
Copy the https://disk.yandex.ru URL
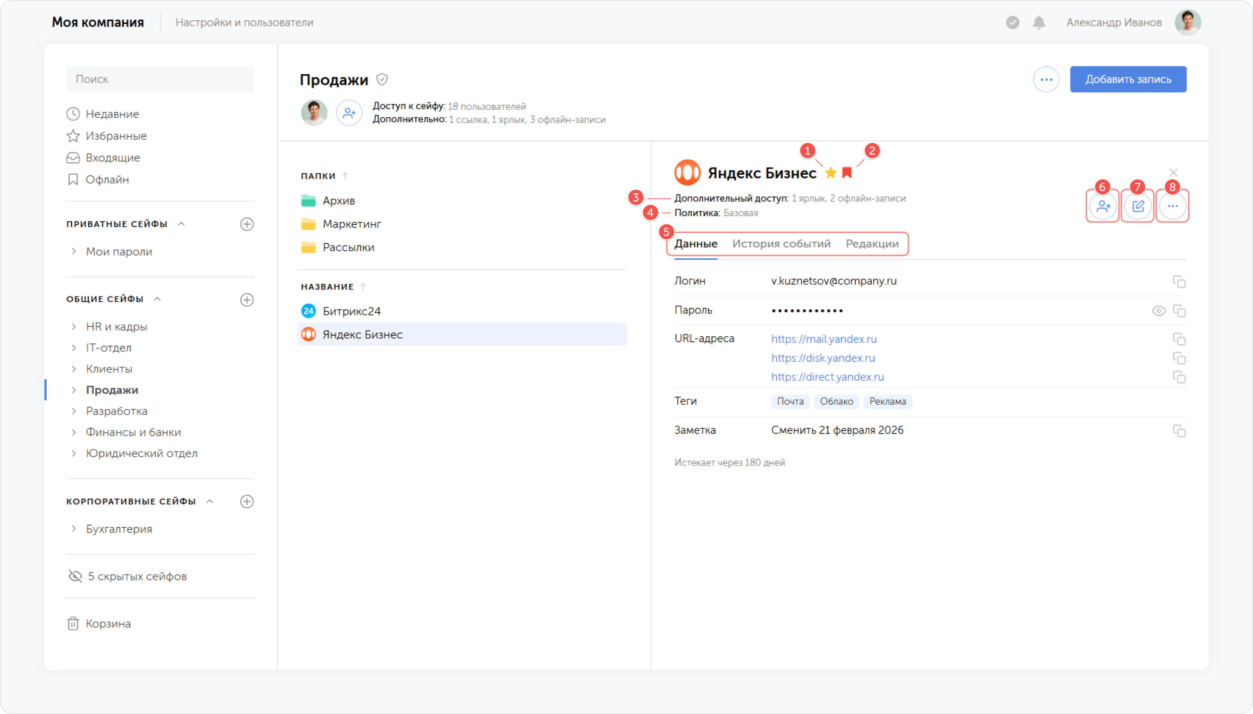point(1178,358)
